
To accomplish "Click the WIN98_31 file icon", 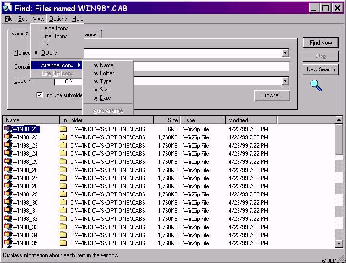I will [8, 210].
